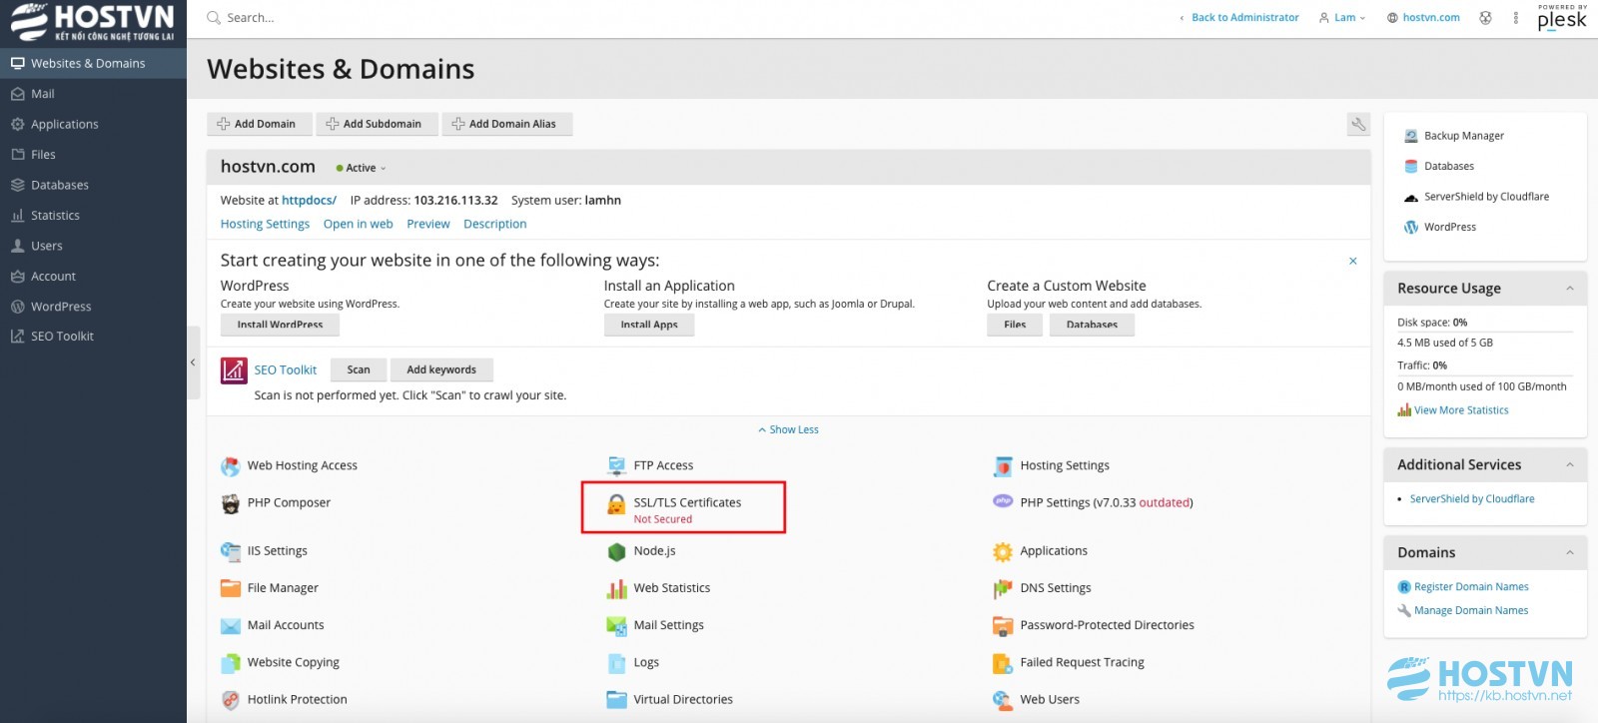
Task: Click the SSL/TLS Certificates lock icon
Action: 616,504
